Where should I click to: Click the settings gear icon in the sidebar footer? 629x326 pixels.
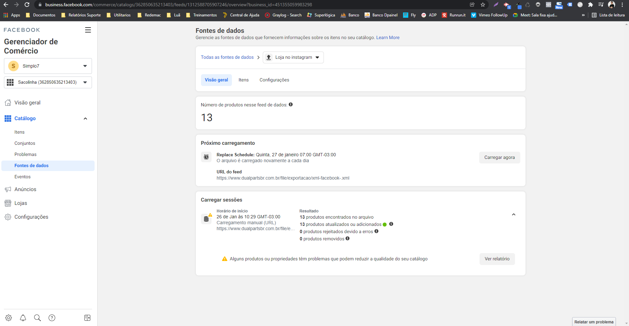coord(9,318)
